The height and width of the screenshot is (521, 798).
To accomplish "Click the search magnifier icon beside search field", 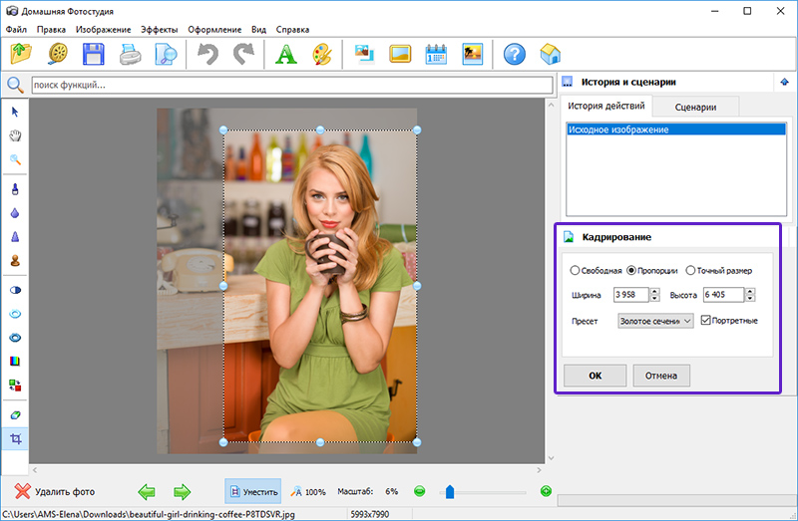I will pyautogui.click(x=15, y=85).
